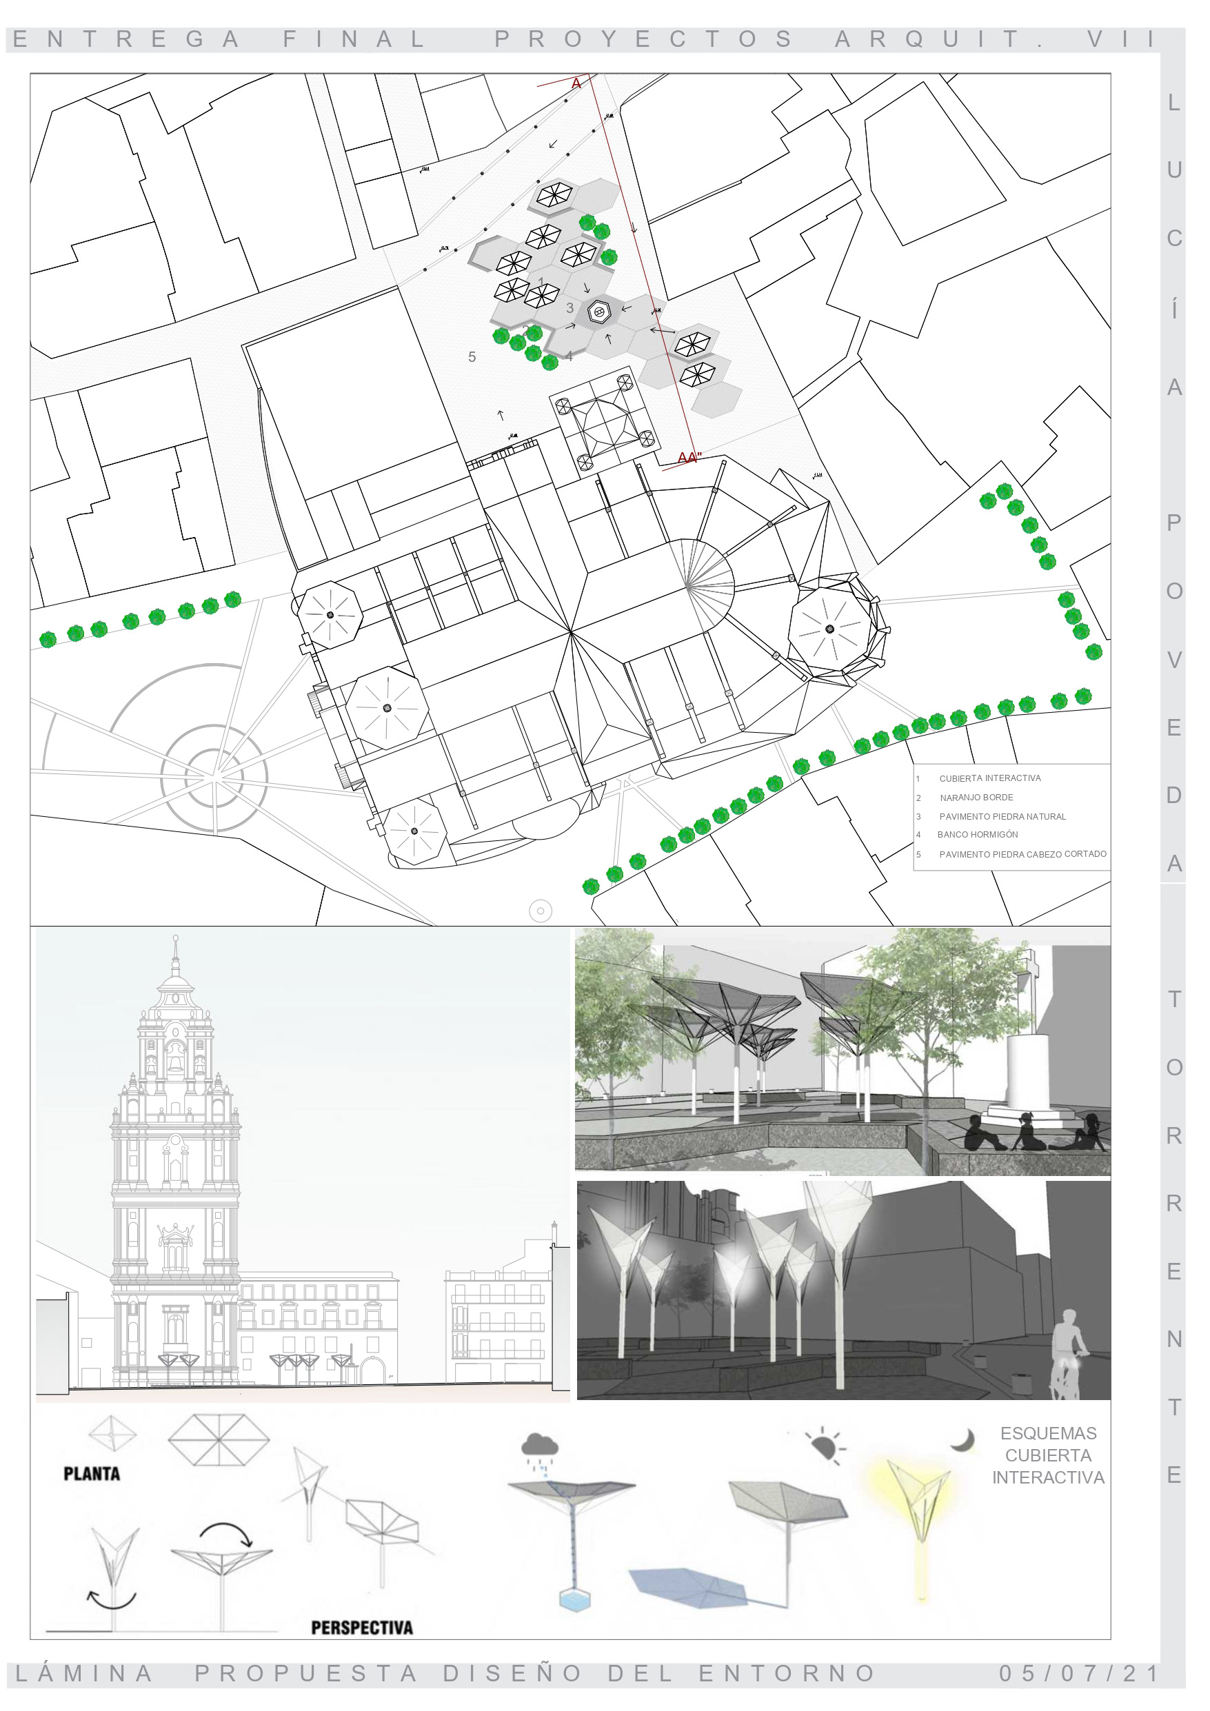The width and height of the screenshot is (1210, 1711).
Task: Click the blue water tank cube diagram
Action: point(574,1600)
